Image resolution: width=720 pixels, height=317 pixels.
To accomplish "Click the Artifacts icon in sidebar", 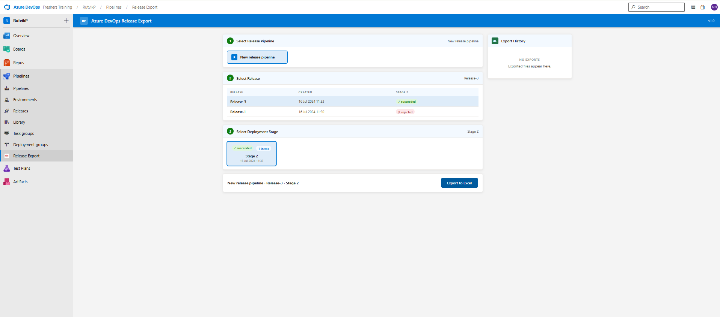I will pos(7,182).
